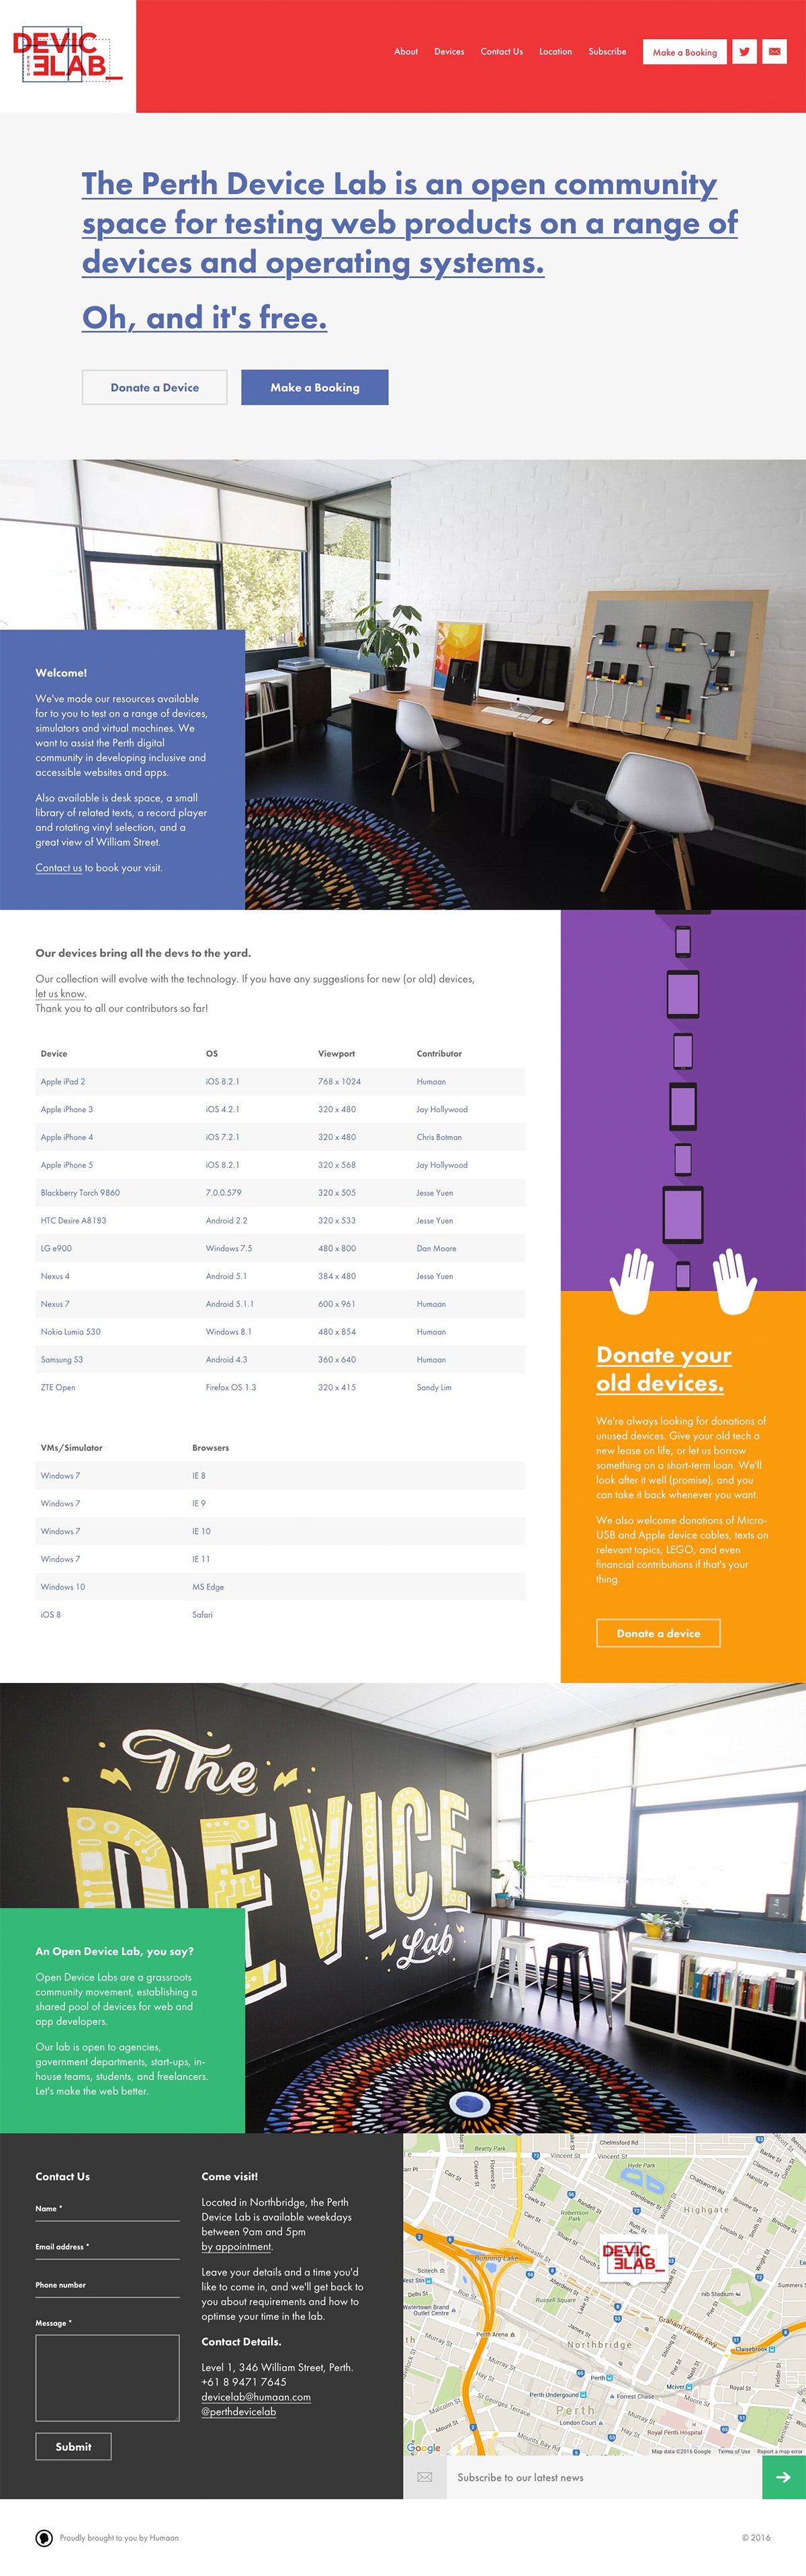Click the Donate a Device hero button
The image size is (806, 2576).
(x=155, y=387)
